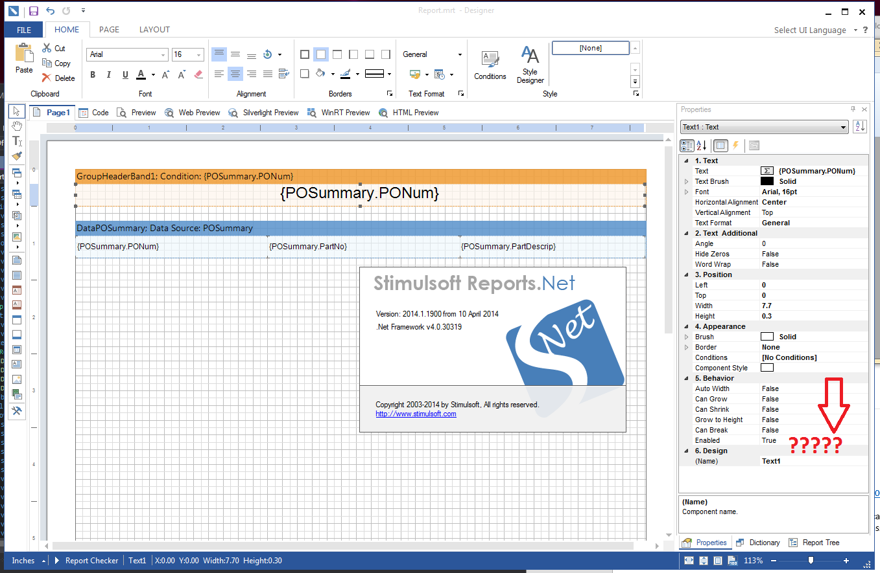Edit the Width property value 7.7
This screenshot has width=880, height=573.
[813, 306]
